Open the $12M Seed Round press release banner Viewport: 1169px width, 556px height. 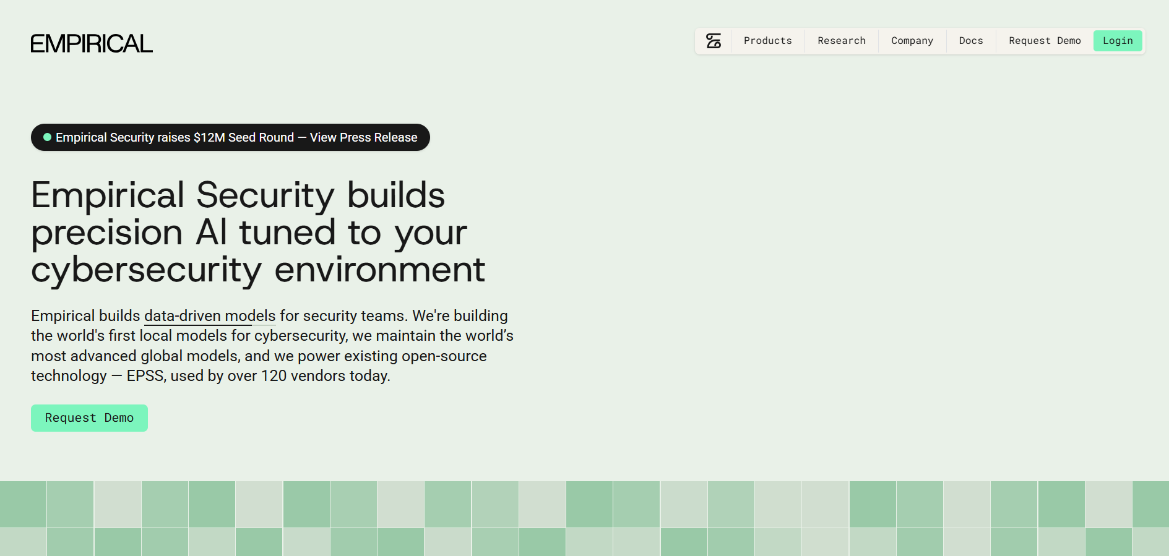tap(230, 137)
